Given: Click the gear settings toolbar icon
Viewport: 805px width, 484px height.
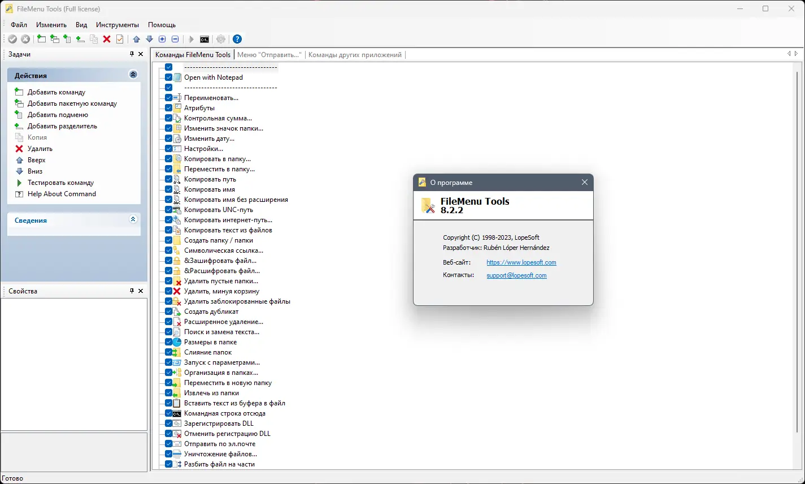Looking at the screenshot, I should click(220, 39).
